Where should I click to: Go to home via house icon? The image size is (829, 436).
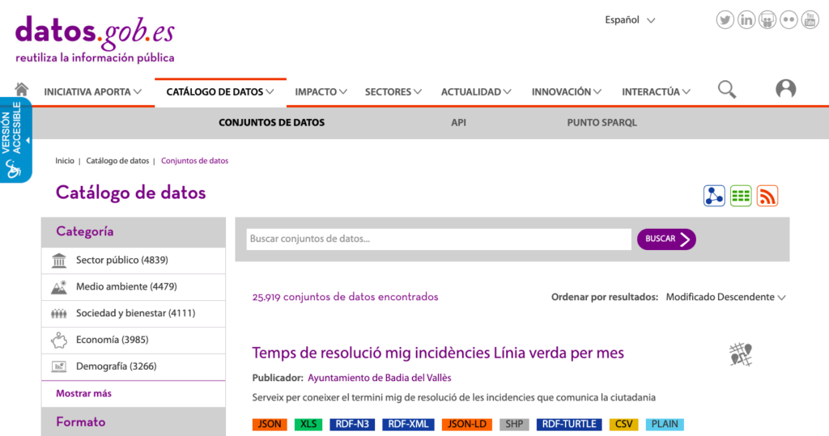tap(22, 89)
